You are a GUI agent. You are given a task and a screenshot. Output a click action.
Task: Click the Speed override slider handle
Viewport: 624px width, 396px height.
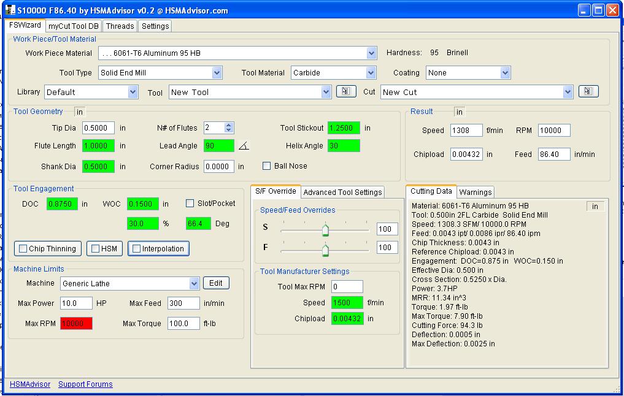pyautogui.click(x=325, y=230)
